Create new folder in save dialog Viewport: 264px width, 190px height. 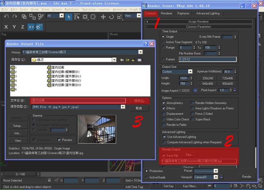coord(133,60)
